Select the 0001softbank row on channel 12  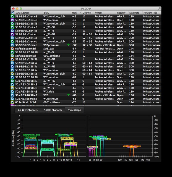[86, 56]
